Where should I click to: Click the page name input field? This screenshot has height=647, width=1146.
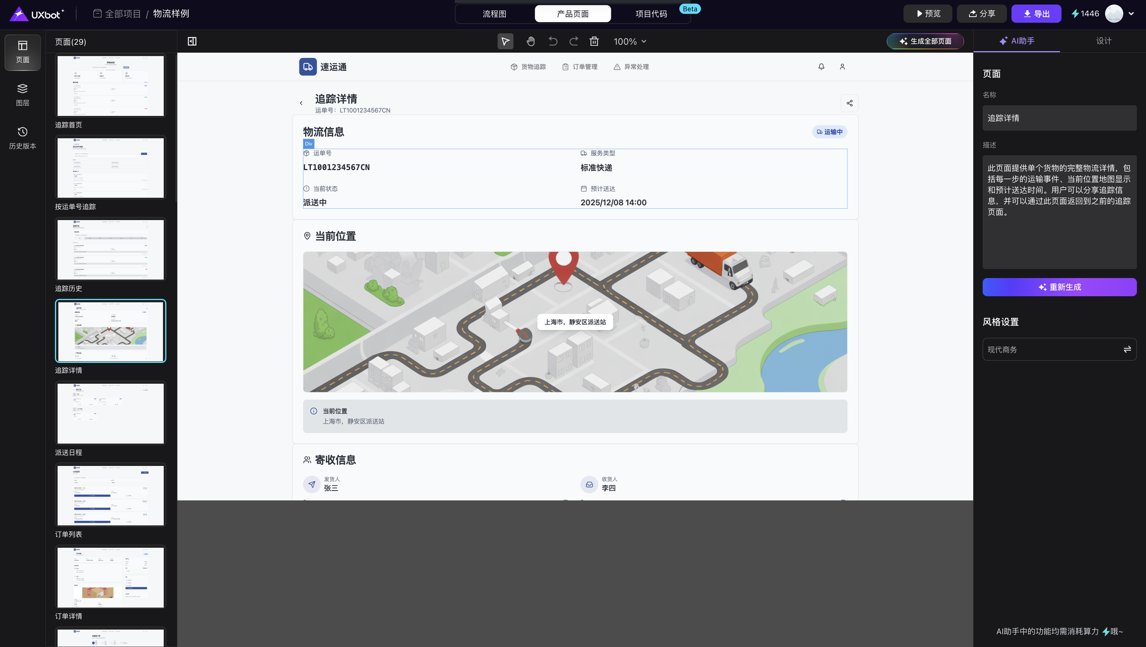(1059, 118)
